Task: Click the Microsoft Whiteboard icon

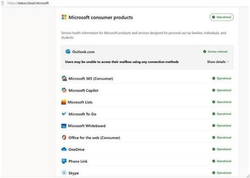Action: pos(64,126)
